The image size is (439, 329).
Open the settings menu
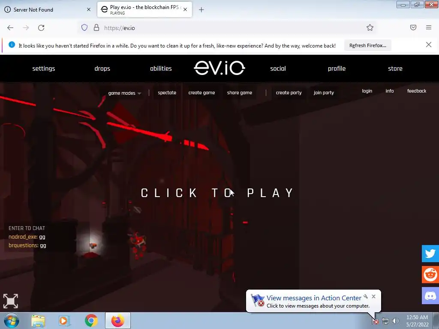(44, 69)
